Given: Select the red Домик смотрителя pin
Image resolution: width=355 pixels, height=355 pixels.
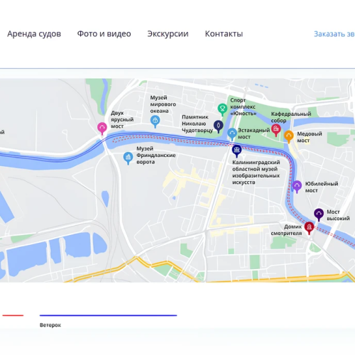Looking at the screenshot, I should [x=309, y=228].
